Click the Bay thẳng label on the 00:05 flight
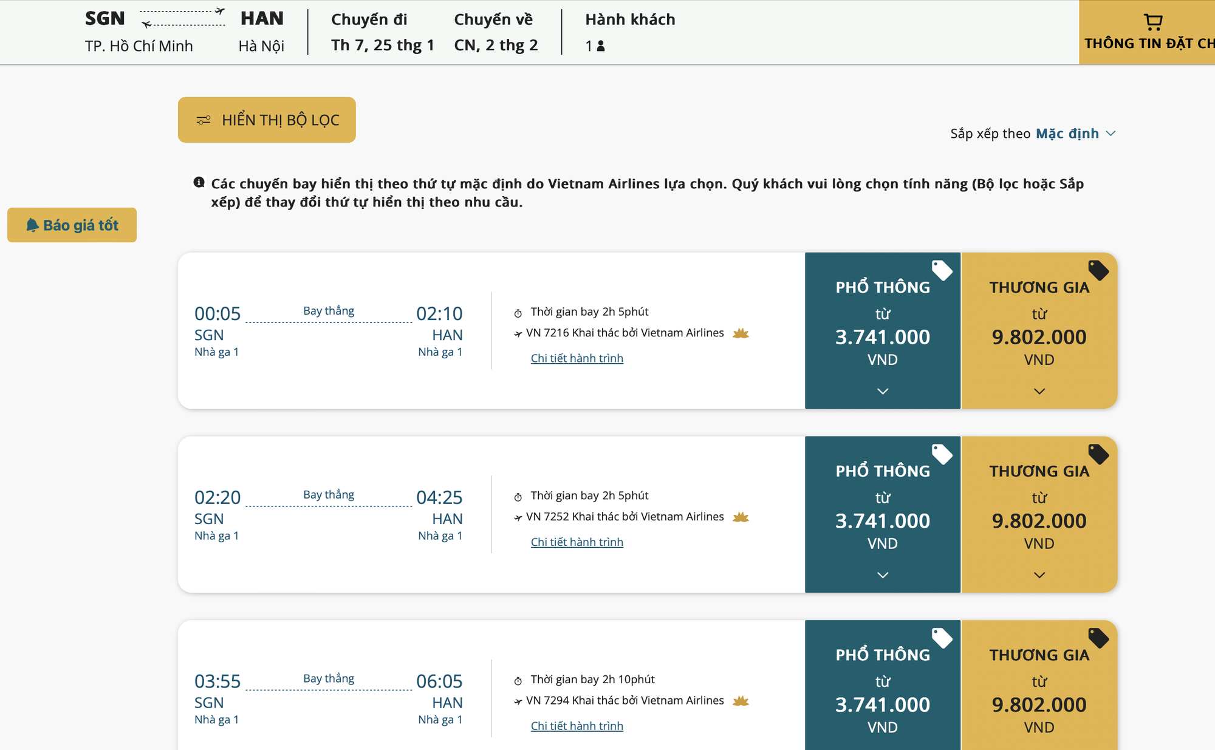The image size is (1215, 750). point(329,311)
